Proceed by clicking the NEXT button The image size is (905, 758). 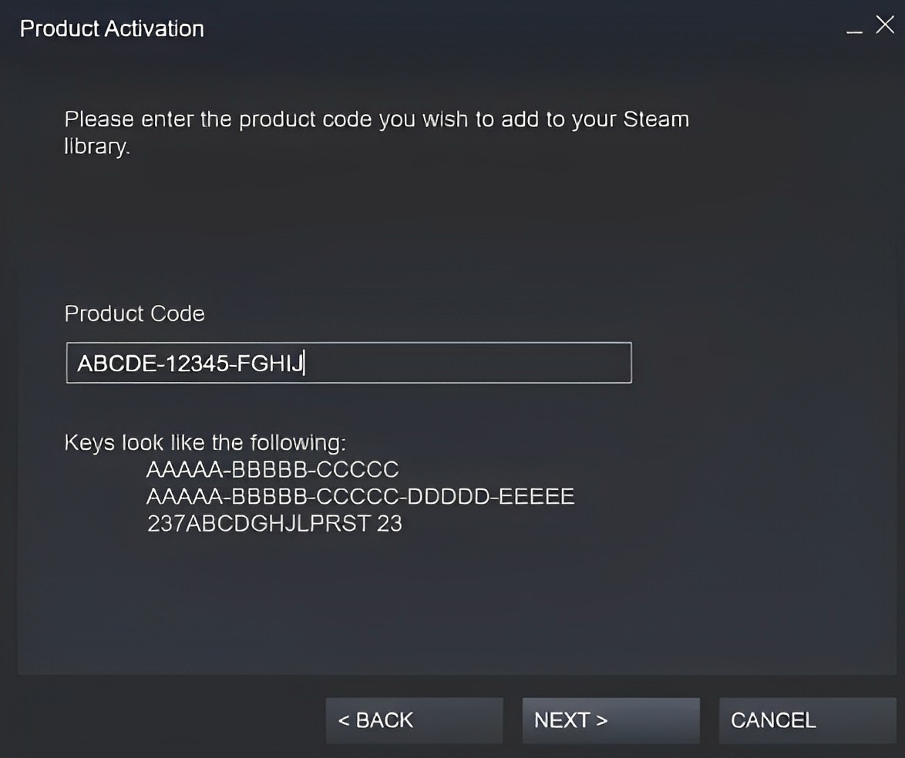tap(611, 720)
